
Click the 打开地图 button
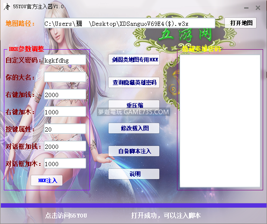point(241,23)
